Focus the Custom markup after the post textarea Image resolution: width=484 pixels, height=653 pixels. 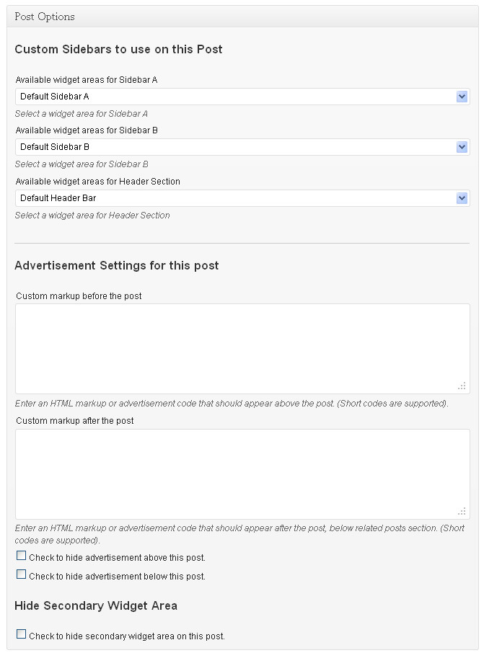(242, 474)
